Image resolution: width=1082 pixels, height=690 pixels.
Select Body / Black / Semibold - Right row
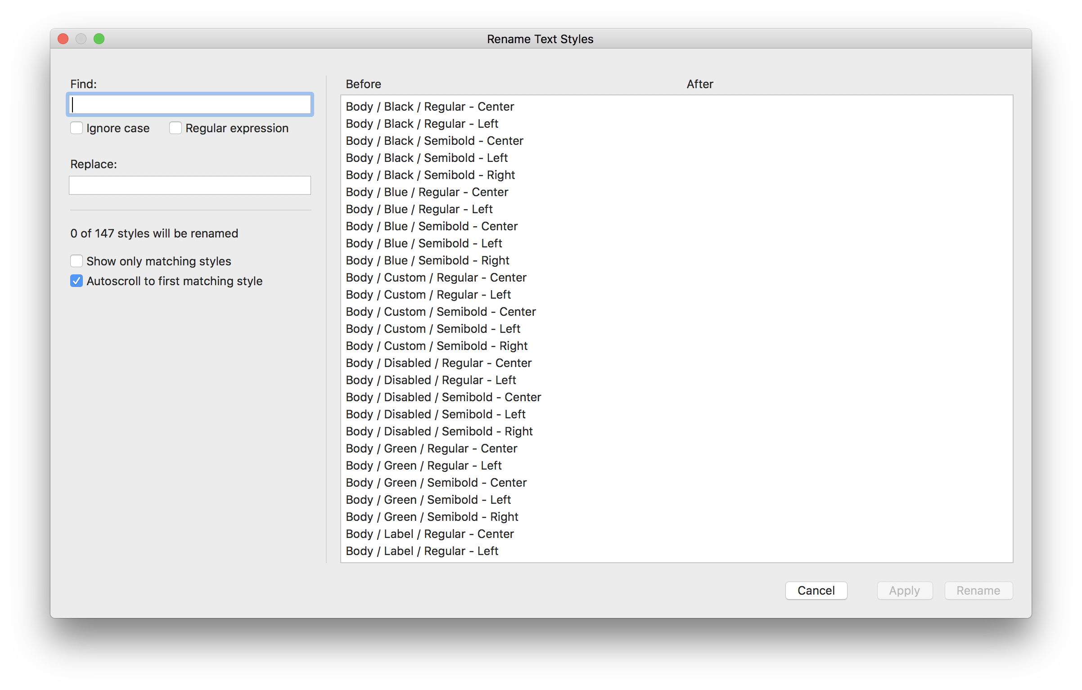click(430, 175)
